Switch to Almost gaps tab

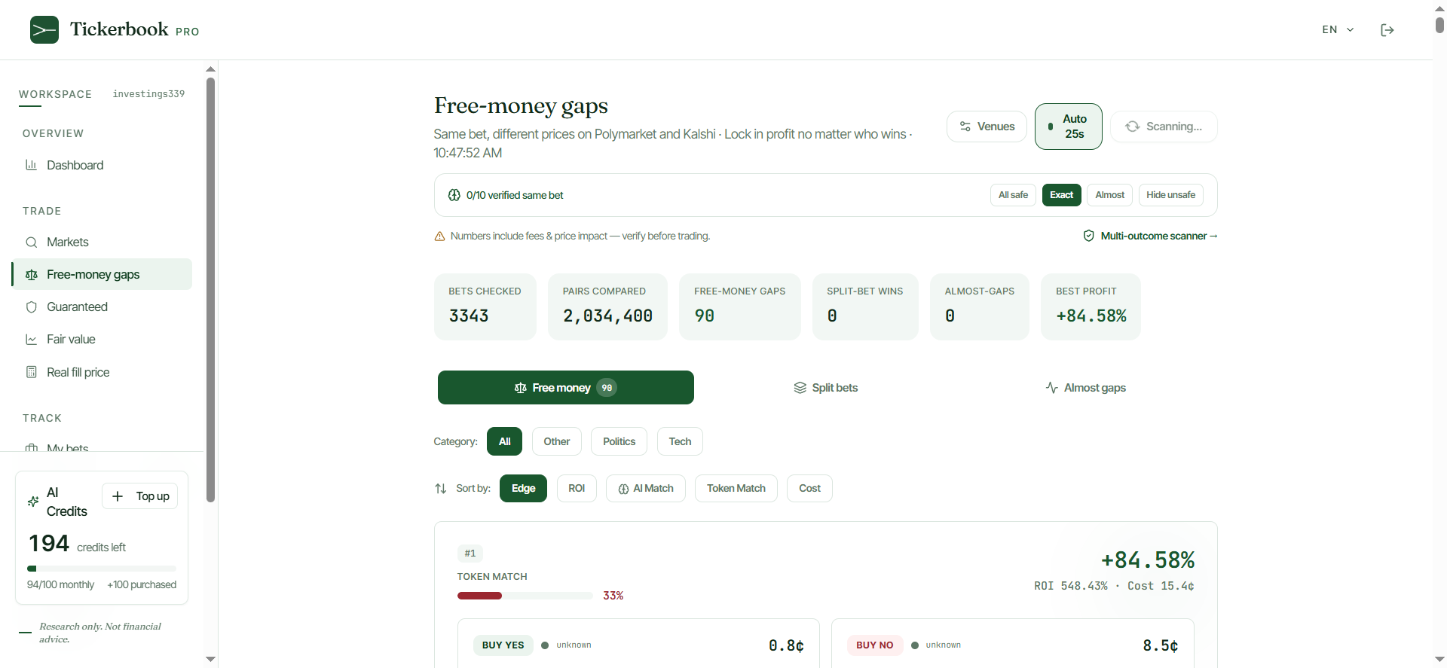[1086, 388]
